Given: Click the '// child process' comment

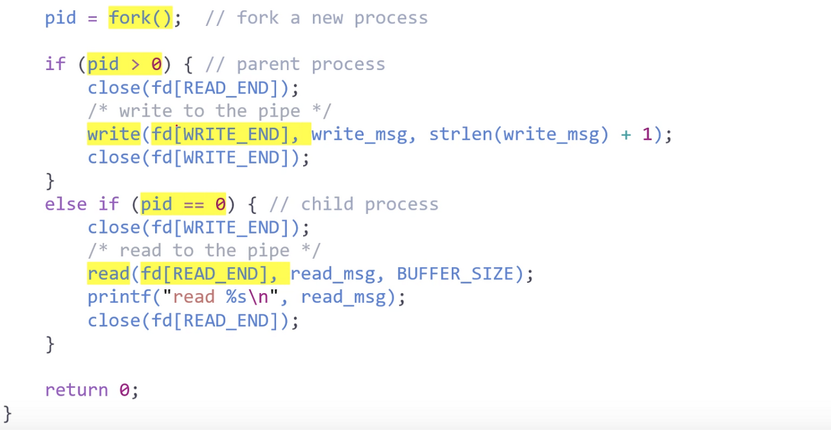Looking at the screenshot, I should coord(353,204).
